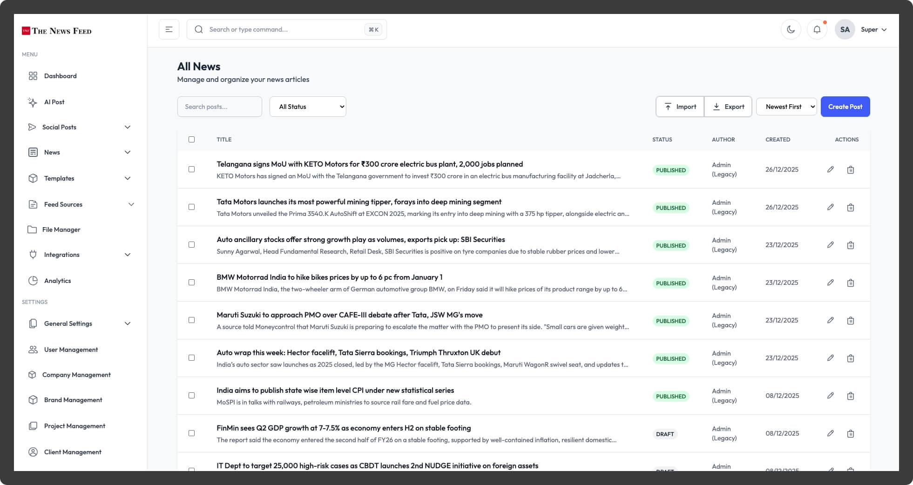Open the File Manager

[x=61, y=229]
